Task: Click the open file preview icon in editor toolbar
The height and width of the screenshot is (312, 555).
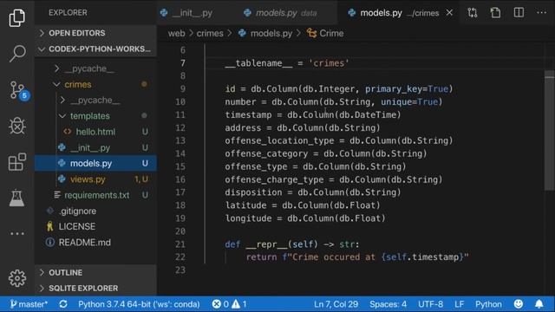Action: 495,13
